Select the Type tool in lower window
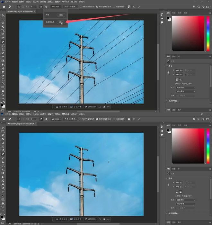212x225 pixels. point(3,192)
